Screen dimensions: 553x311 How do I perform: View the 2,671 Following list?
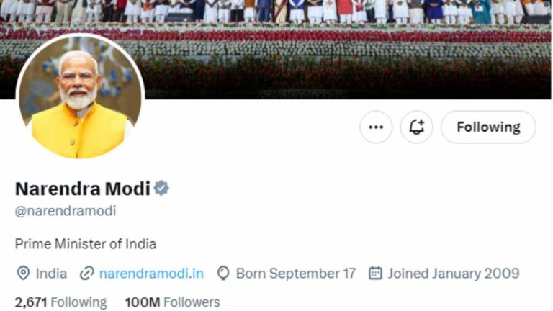point(60,302)
